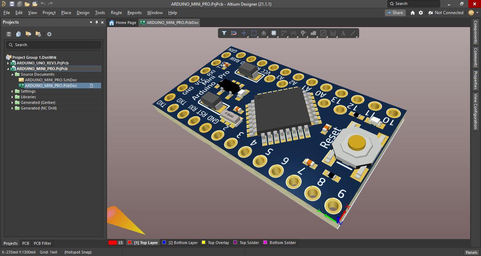The height and width of the screenshot is (256, 481).
Task: Switch to the PCB panel tab
Action: click(26, 243)
